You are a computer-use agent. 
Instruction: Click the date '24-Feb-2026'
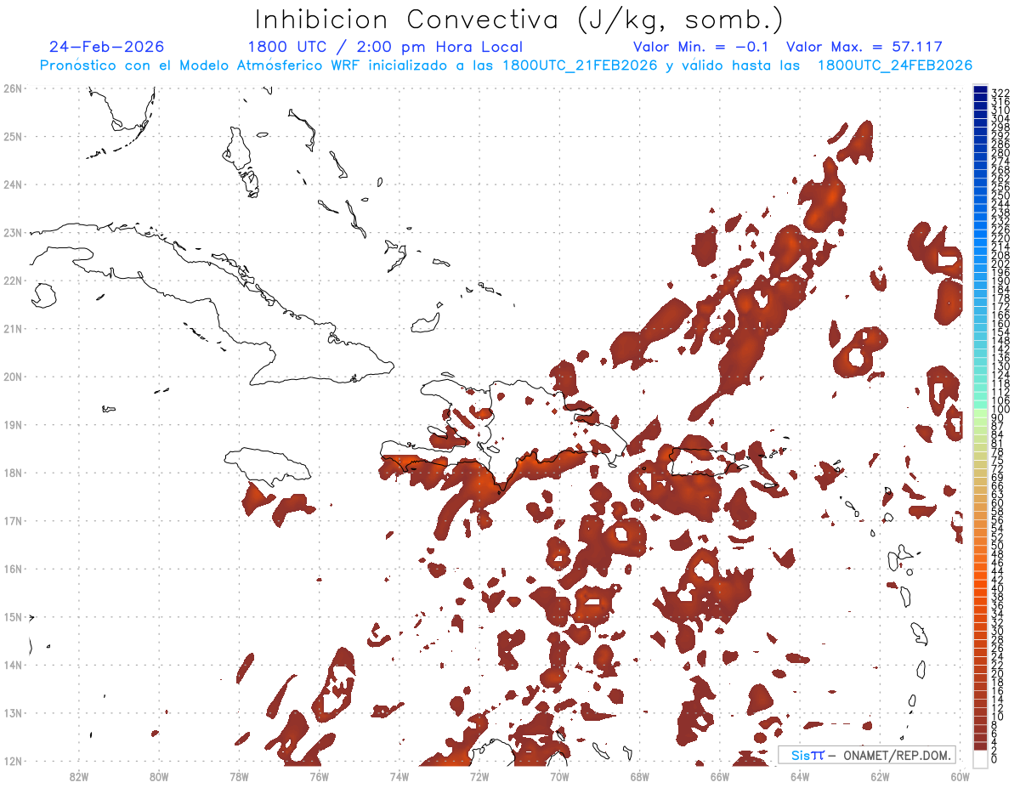click(x=107, y=47)
